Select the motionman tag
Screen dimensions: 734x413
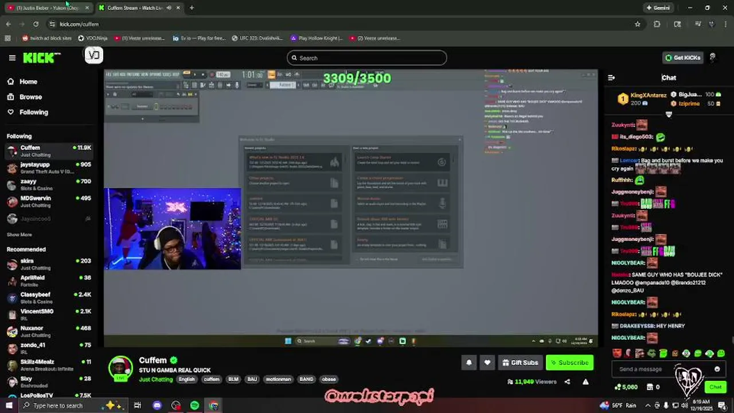coord(279,380)
